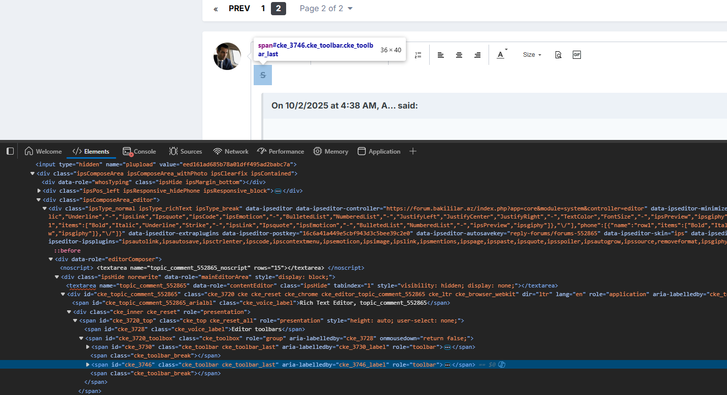This screenshot has width=727, height=395.
Task: Open the Network tab in DevTools
Action: pos(231,151)
